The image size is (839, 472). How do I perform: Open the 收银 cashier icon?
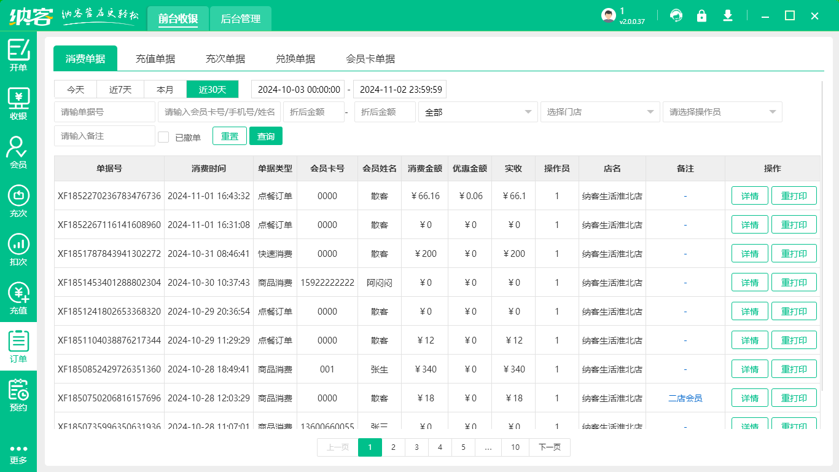click(18, 104)
